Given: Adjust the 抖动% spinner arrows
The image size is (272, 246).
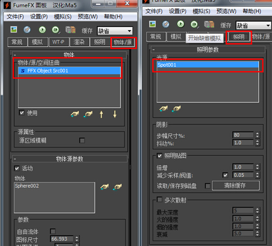Looking at the screenshot, I should (257, 143).
